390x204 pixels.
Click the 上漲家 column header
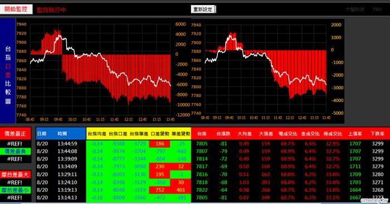(x=355, y=134)
